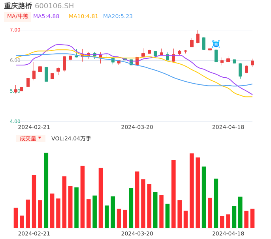Click the tallest green volume bar near 2024-02-21
Viewport: 271px width, 239px height.
click(46, 190)
